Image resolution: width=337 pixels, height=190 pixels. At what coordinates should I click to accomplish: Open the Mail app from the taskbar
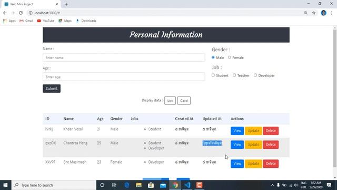[x=163, y=185]
